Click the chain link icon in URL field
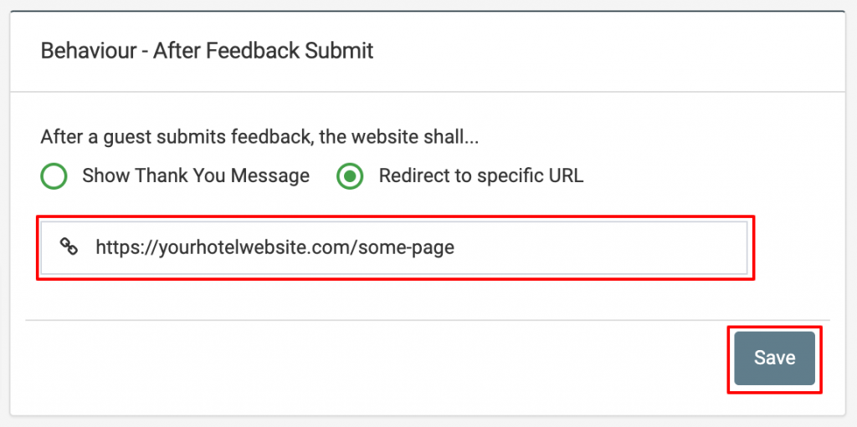This screenshot has height=427, width=857. pos(69,247)
